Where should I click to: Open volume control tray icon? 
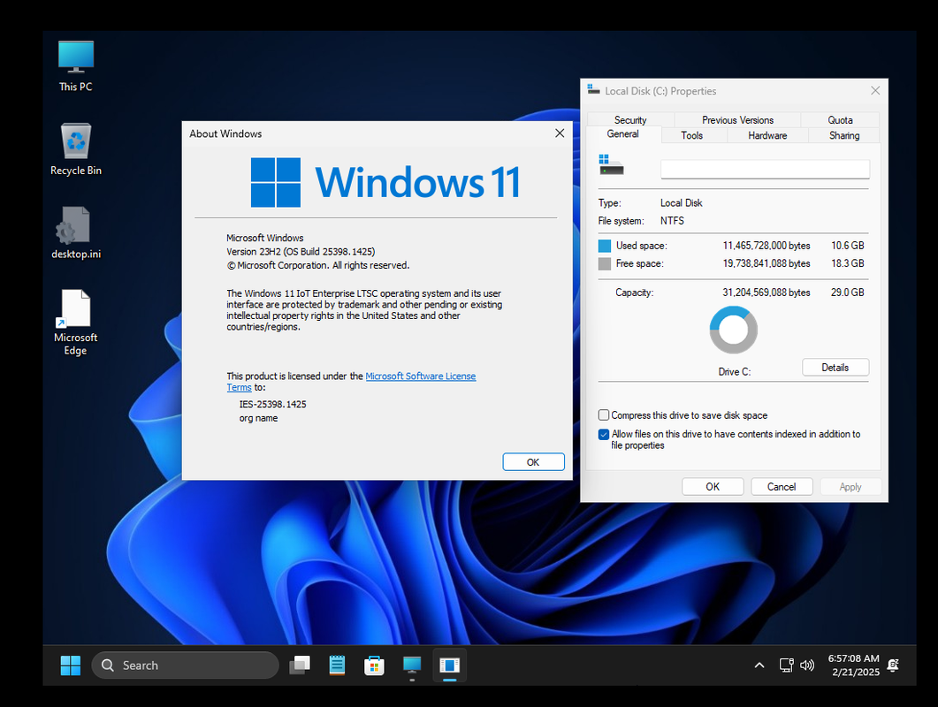point(807,665)
